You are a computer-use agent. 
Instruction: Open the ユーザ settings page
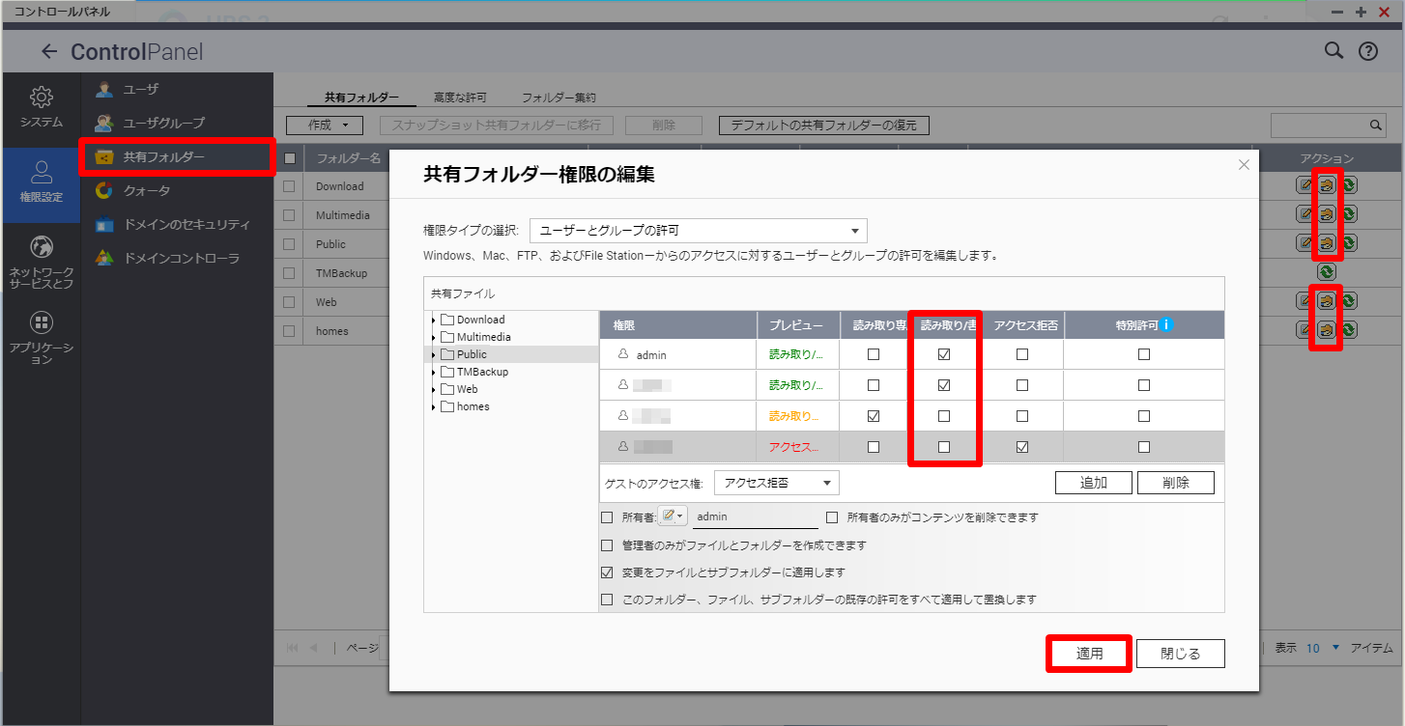(x=177, y=89)
